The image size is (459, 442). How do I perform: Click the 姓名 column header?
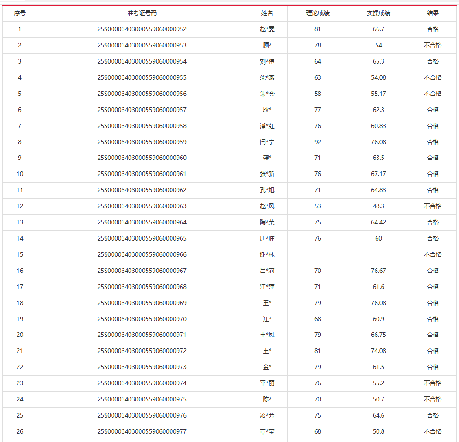pyautogui.click(x=267, y=13)
